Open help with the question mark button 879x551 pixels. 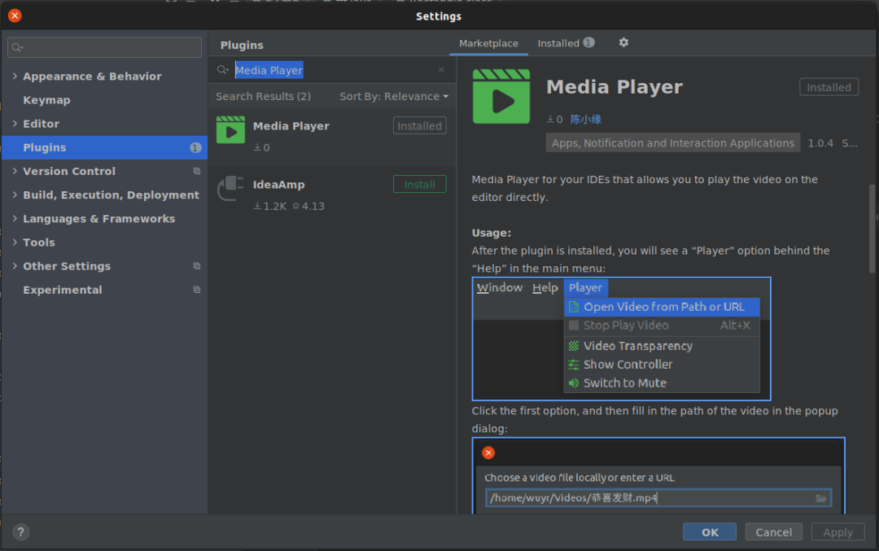point(20,532)
